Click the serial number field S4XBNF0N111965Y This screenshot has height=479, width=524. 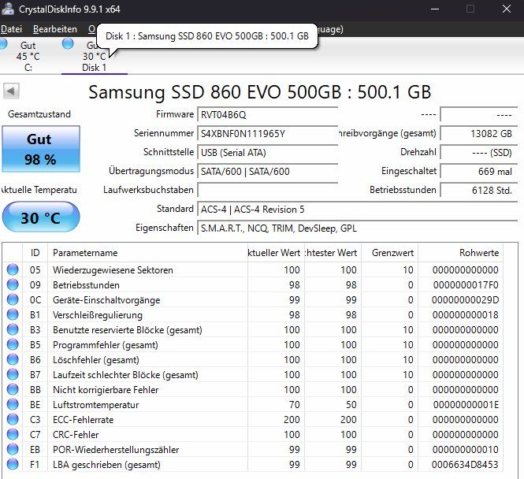click(267, 134)
